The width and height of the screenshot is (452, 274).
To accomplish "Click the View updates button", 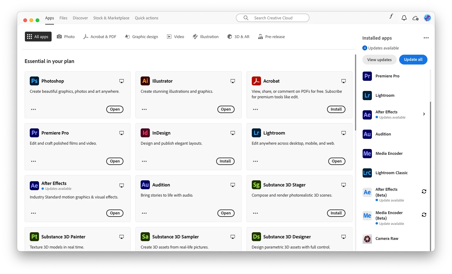I will pyautogui.click(x=379, y=60).
